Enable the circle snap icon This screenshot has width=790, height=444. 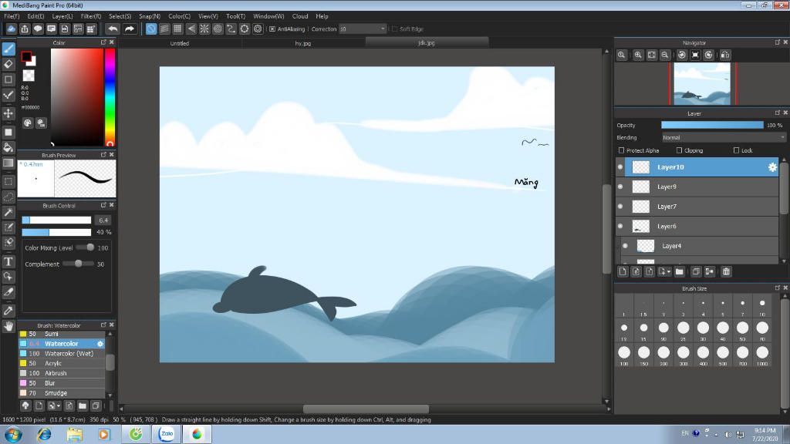pyautogui.click(x=218, y=29)
